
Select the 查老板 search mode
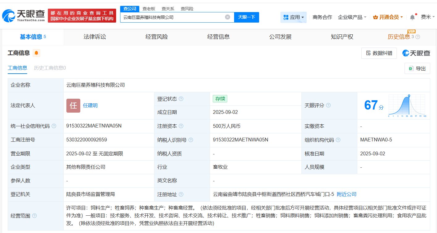pyautogui.click(x=149, y=9)
